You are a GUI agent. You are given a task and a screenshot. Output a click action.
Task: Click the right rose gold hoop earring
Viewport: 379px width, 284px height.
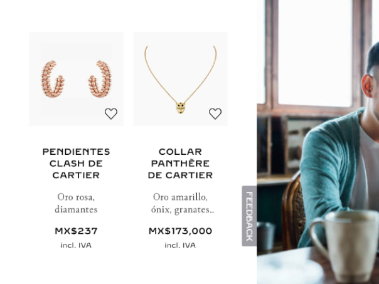tap(100, 79)
